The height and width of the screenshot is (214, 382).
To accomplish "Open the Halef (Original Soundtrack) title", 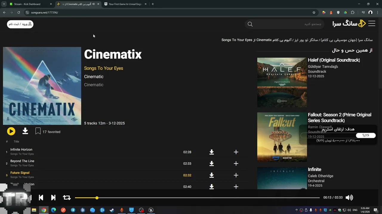I will (x=334, y=60).
